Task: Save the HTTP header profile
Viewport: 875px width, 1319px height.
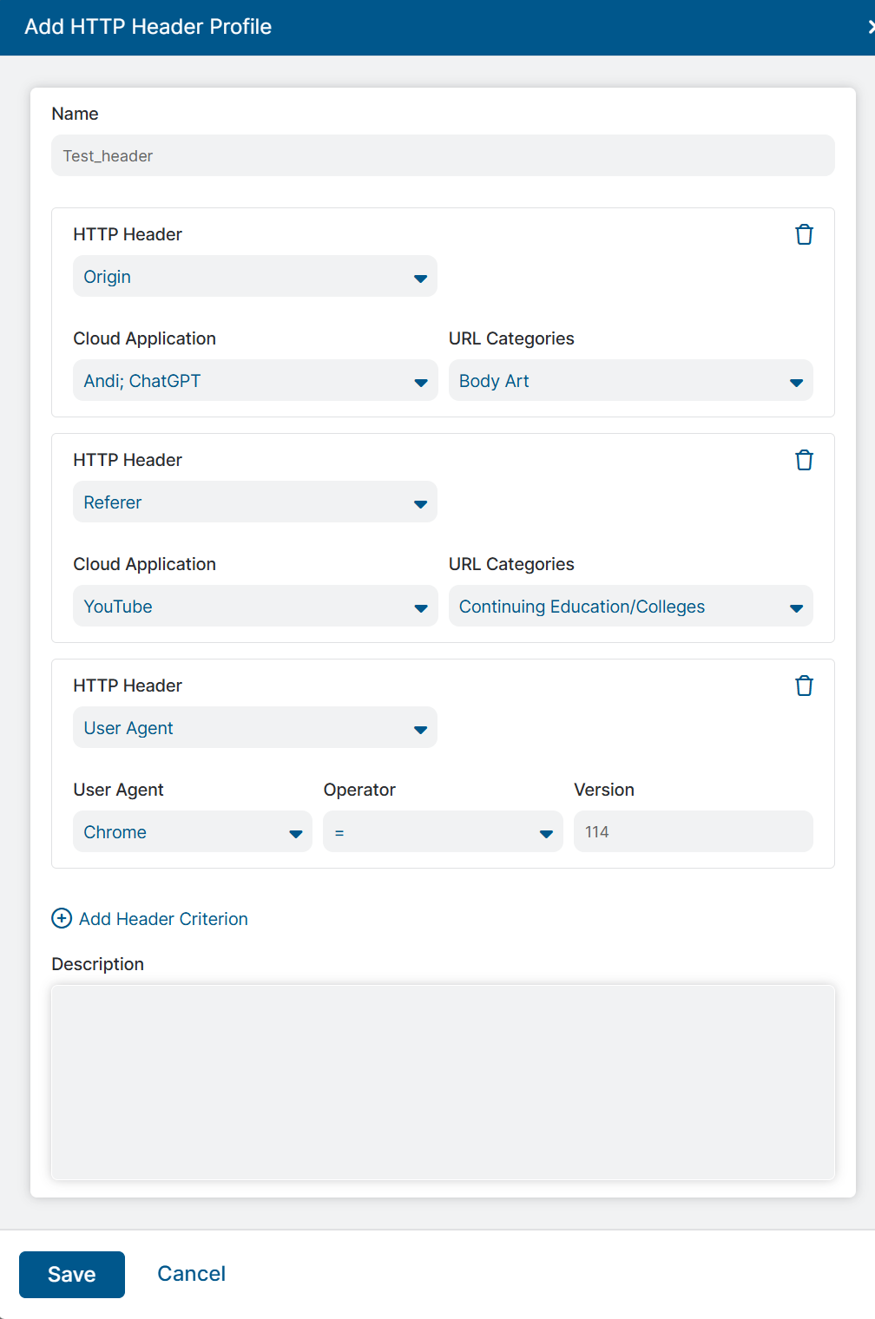Action: 72,1274
